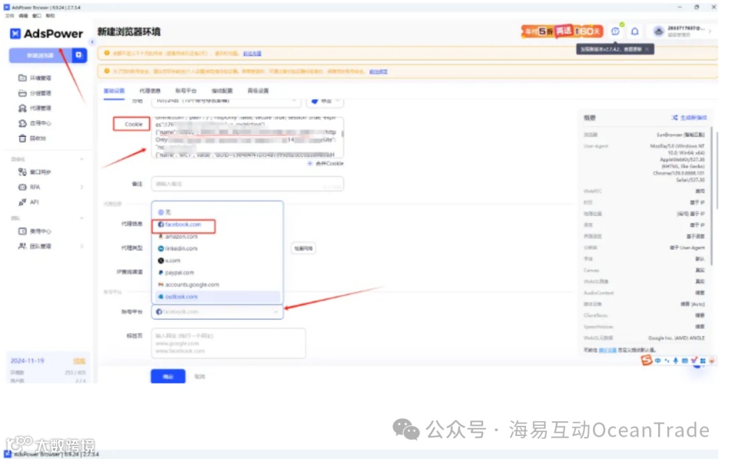Open the notification bell icon
The height and width of the screenshot is (459, 732).
635,31
